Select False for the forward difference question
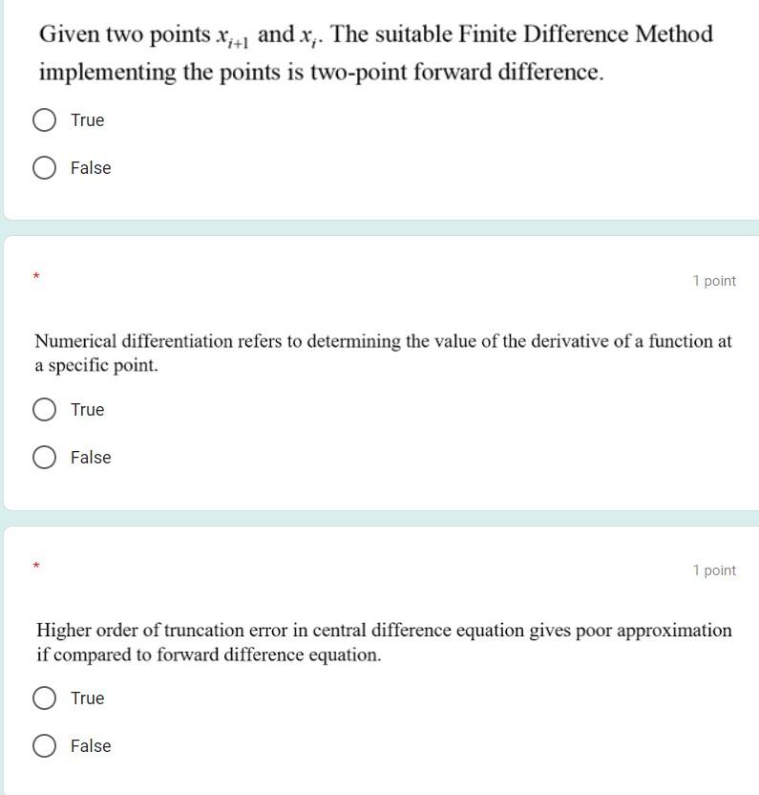This screenshot has height=795, width=759. click(x=44, y=168)
